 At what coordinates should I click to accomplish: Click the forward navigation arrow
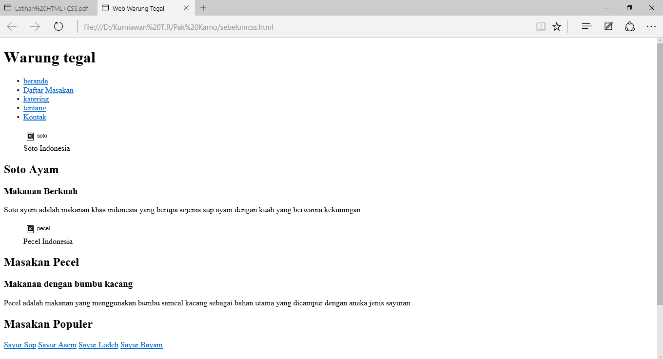coord(35,26)
